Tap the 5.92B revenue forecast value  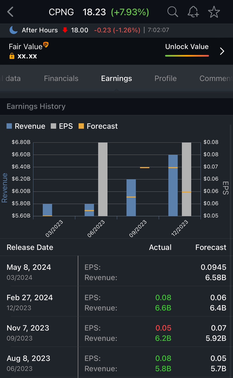[x=216, y=338]
